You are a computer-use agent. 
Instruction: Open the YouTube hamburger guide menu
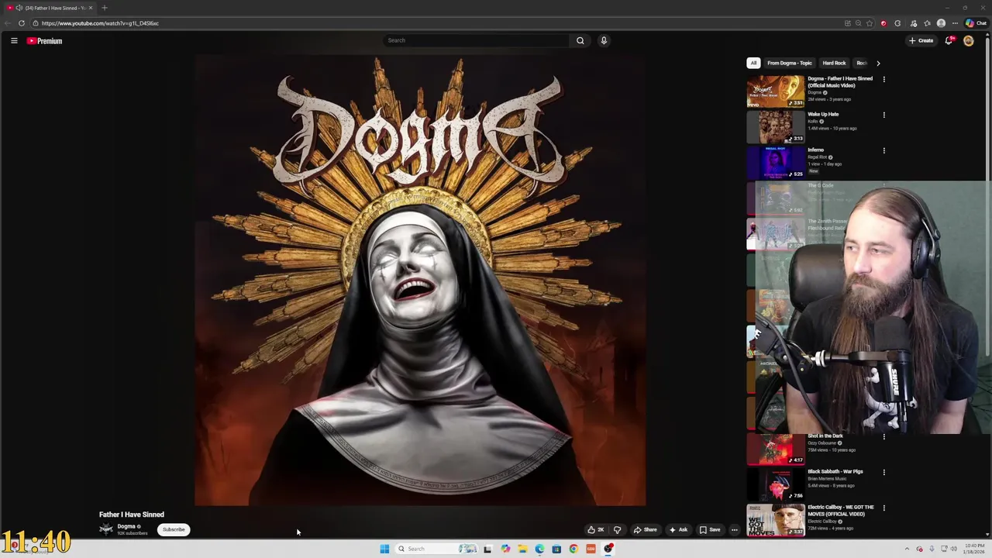click(x=14, y=41)
